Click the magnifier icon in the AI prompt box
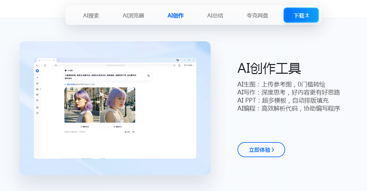 tap(149, 76)
